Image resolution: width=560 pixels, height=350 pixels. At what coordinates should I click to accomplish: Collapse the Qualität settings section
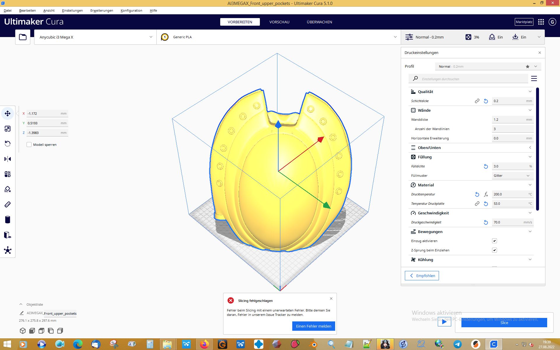(471, 92)
